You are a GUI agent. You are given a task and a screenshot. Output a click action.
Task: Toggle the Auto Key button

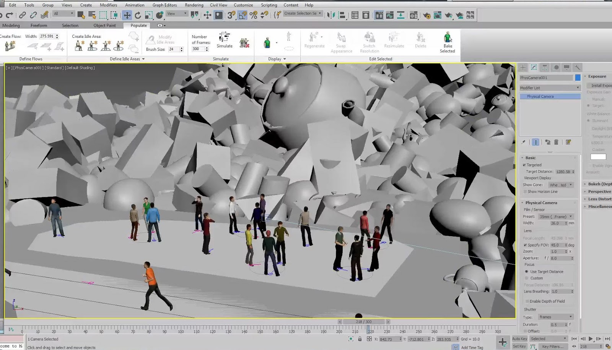tap(519, 339)
